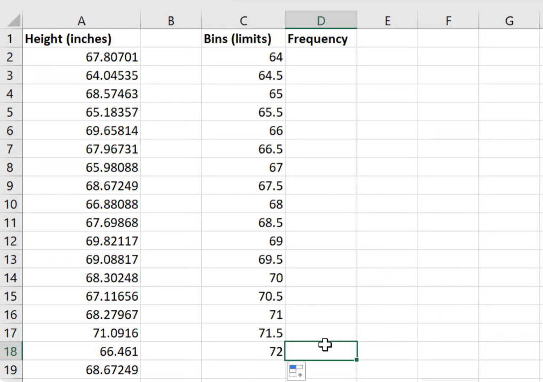Select row 18 header
Screen dimensions: 543x382
[11, 351]
